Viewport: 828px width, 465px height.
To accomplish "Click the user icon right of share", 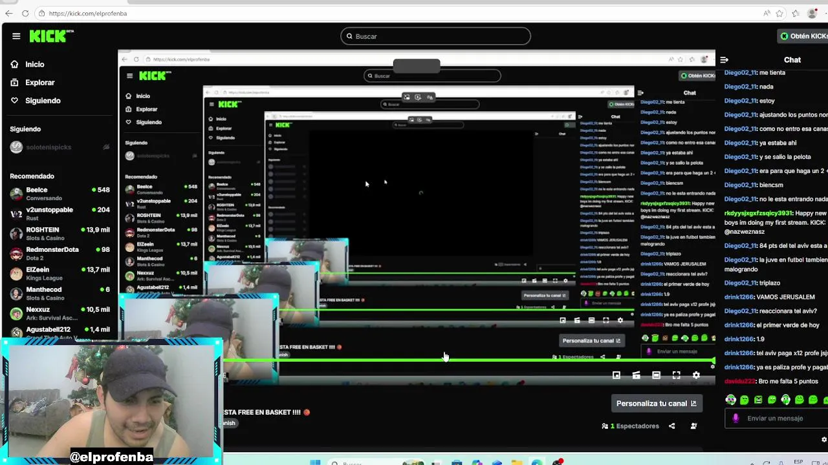I will (693, 426).
